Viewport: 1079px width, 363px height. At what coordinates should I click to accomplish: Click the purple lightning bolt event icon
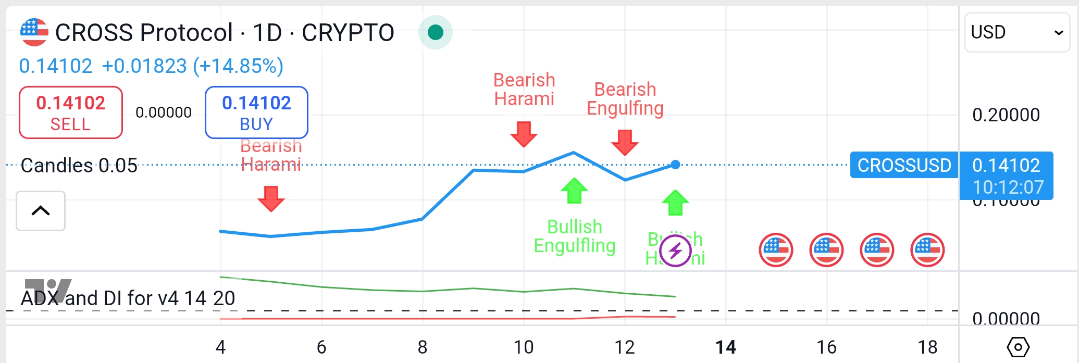[x=675, y=251]
